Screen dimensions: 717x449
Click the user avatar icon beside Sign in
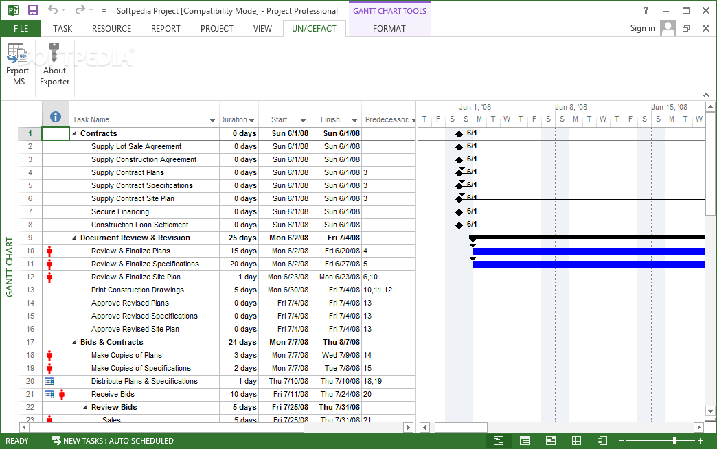(668, 28)
